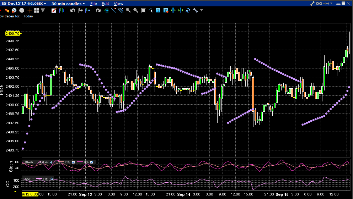Screen dimensions: 353x199
Task: Click the title bar pushpin icon
Action: point(326,3)
